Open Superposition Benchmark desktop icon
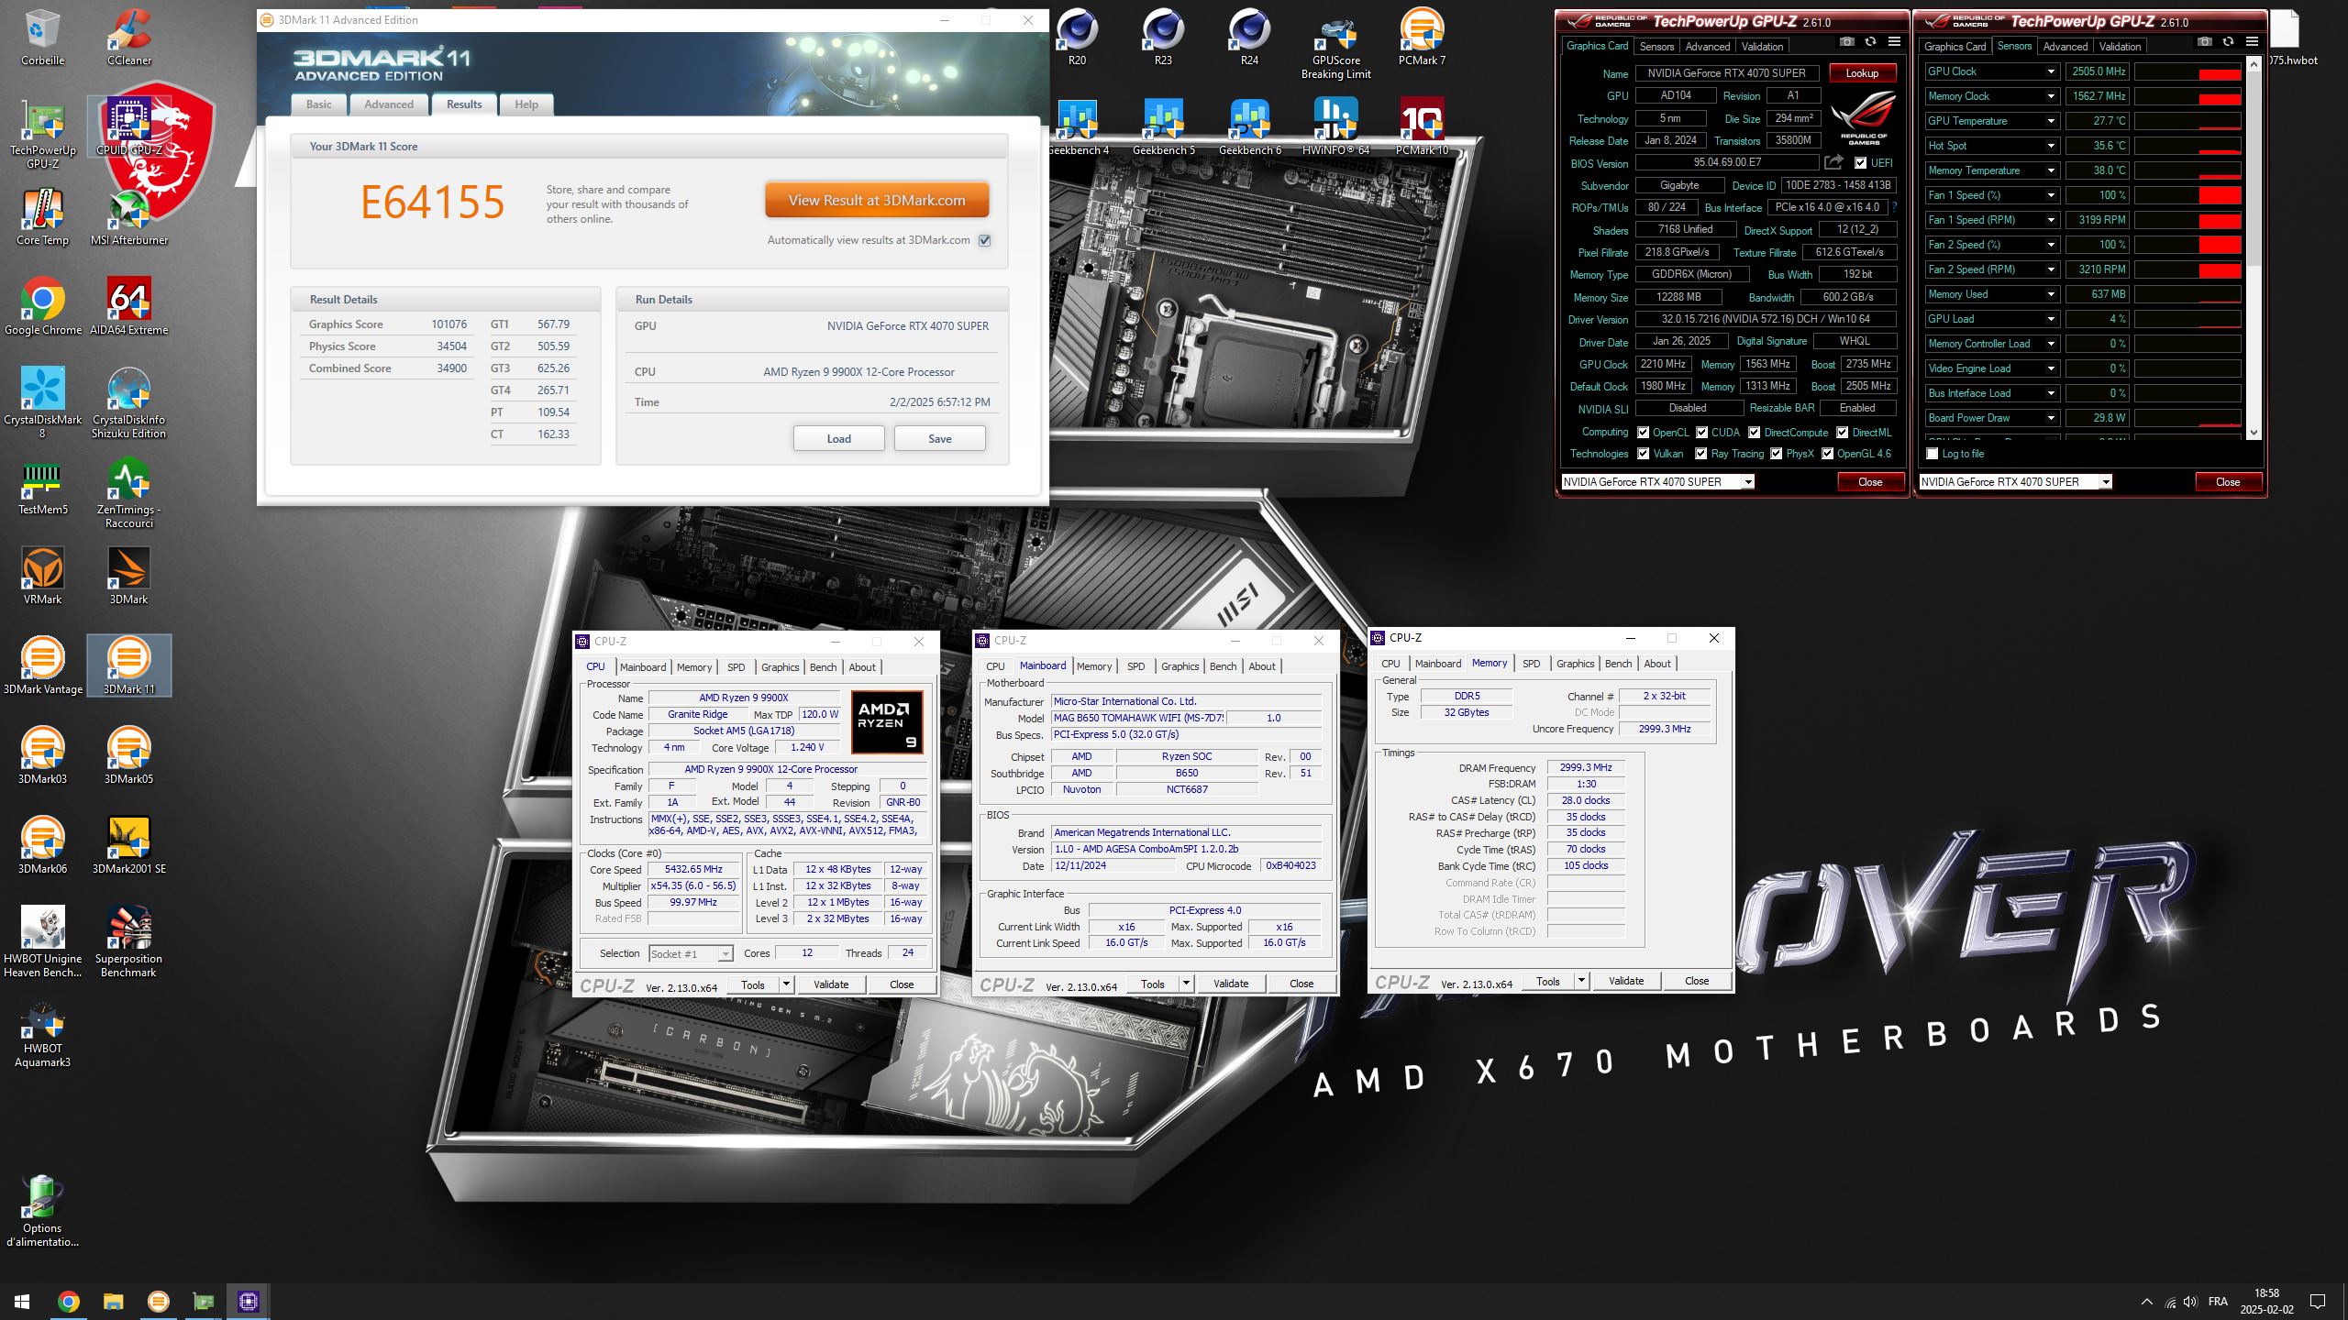This screenshot has width=2348, height=1320. point(128,942)
